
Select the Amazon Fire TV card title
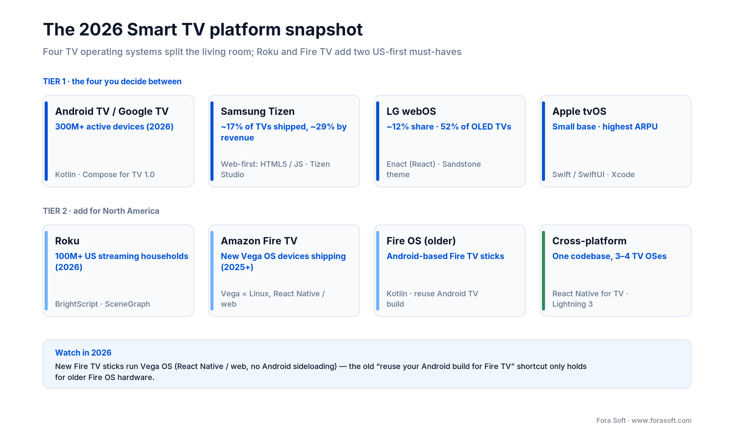click(x=259, y=241)
